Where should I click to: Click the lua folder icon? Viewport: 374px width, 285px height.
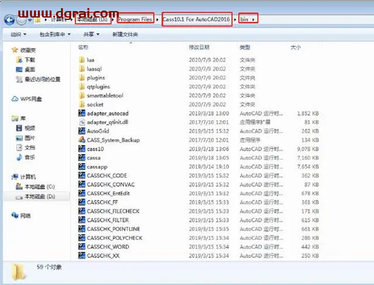(82, 60)
